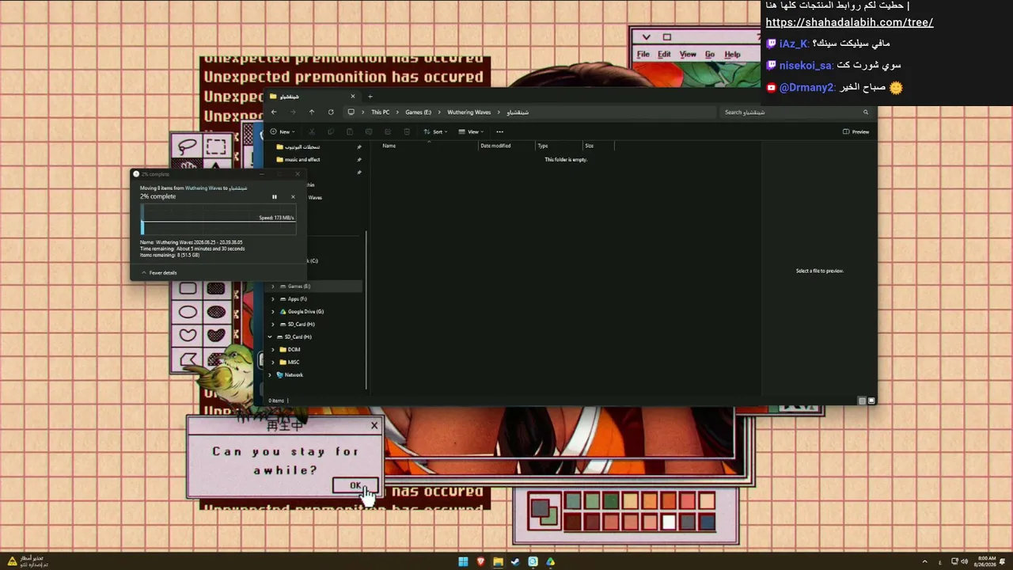Toggle the Explorer Preview pane

click(856, 131)
